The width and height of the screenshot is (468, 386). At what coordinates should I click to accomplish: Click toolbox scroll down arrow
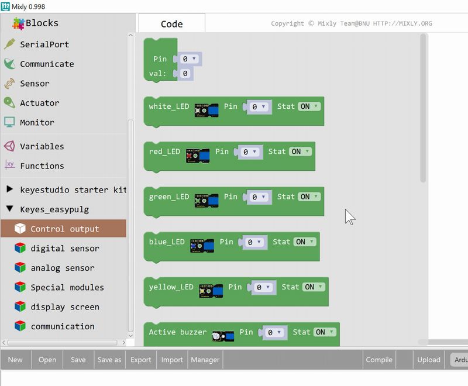pyautogui.click(x=130, y=335)
